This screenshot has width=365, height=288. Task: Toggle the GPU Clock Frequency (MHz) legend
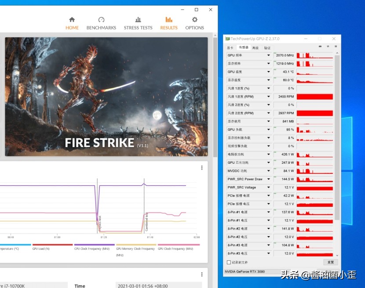pos(179,247)
